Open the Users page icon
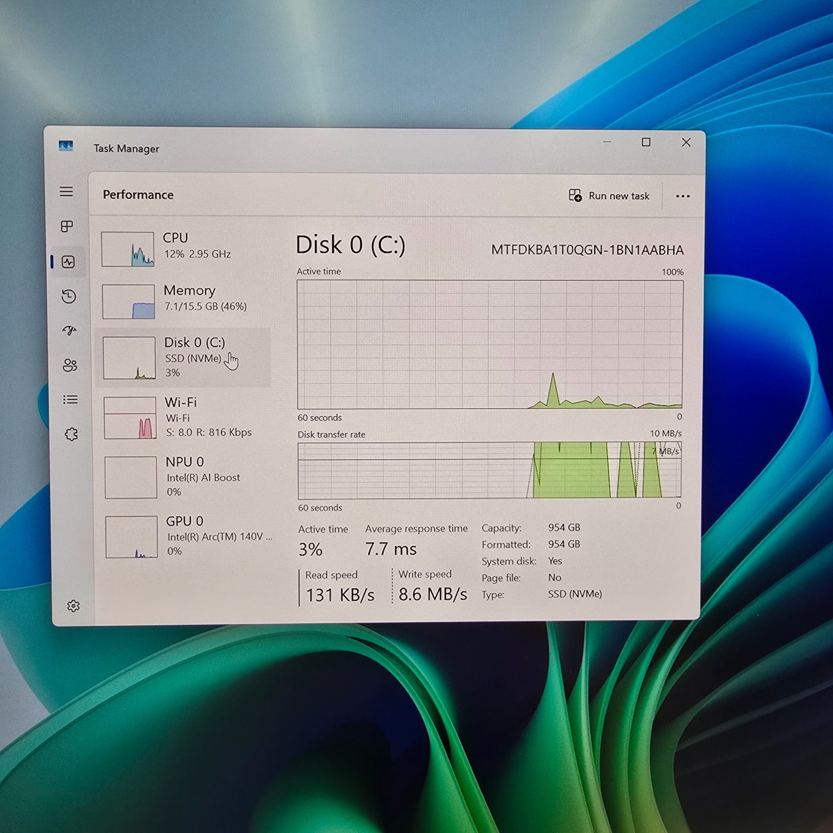 tap(70, 365)
